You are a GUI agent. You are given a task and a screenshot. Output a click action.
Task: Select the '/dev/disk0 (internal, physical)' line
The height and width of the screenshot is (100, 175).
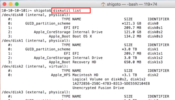coord(35,15)
